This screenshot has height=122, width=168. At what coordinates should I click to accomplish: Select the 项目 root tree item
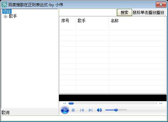7,11
